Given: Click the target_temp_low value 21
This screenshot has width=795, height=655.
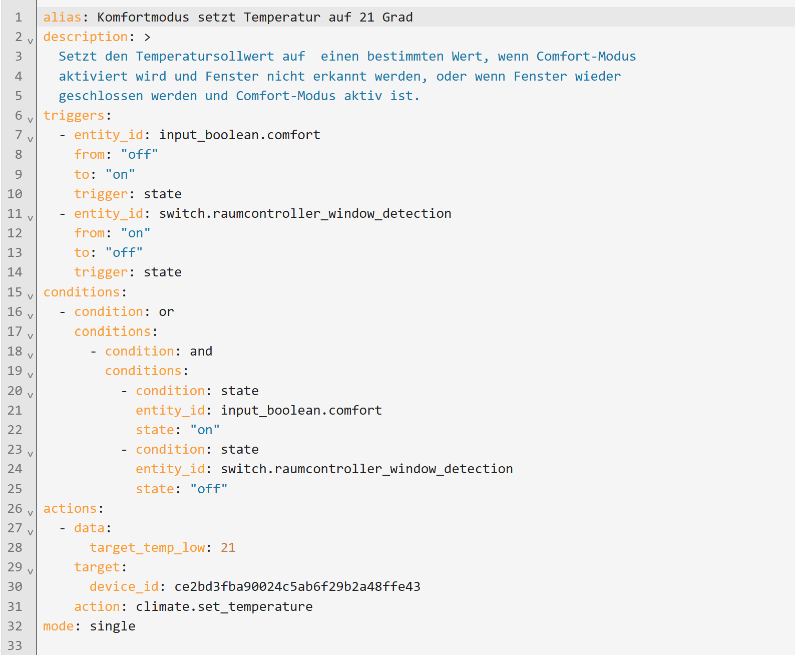Looking at the screenshot, I should [x=228, y=548].
